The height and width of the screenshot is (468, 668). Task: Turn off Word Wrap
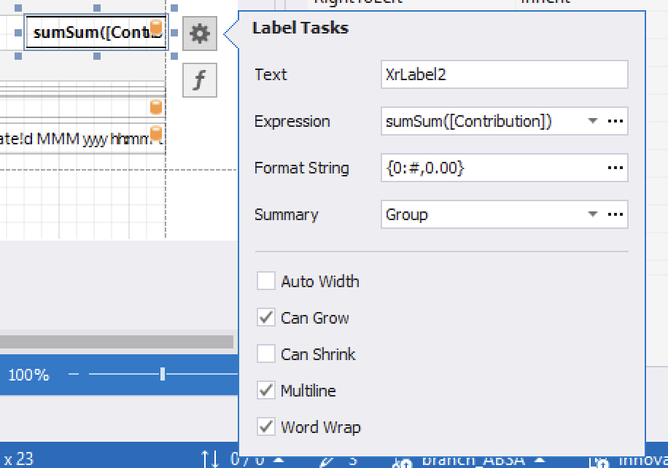[x=266, y=427]
